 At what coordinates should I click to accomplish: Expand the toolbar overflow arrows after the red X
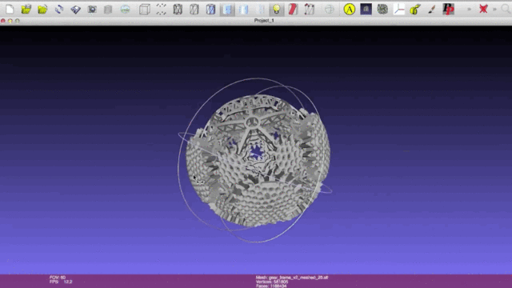[494, 9]
